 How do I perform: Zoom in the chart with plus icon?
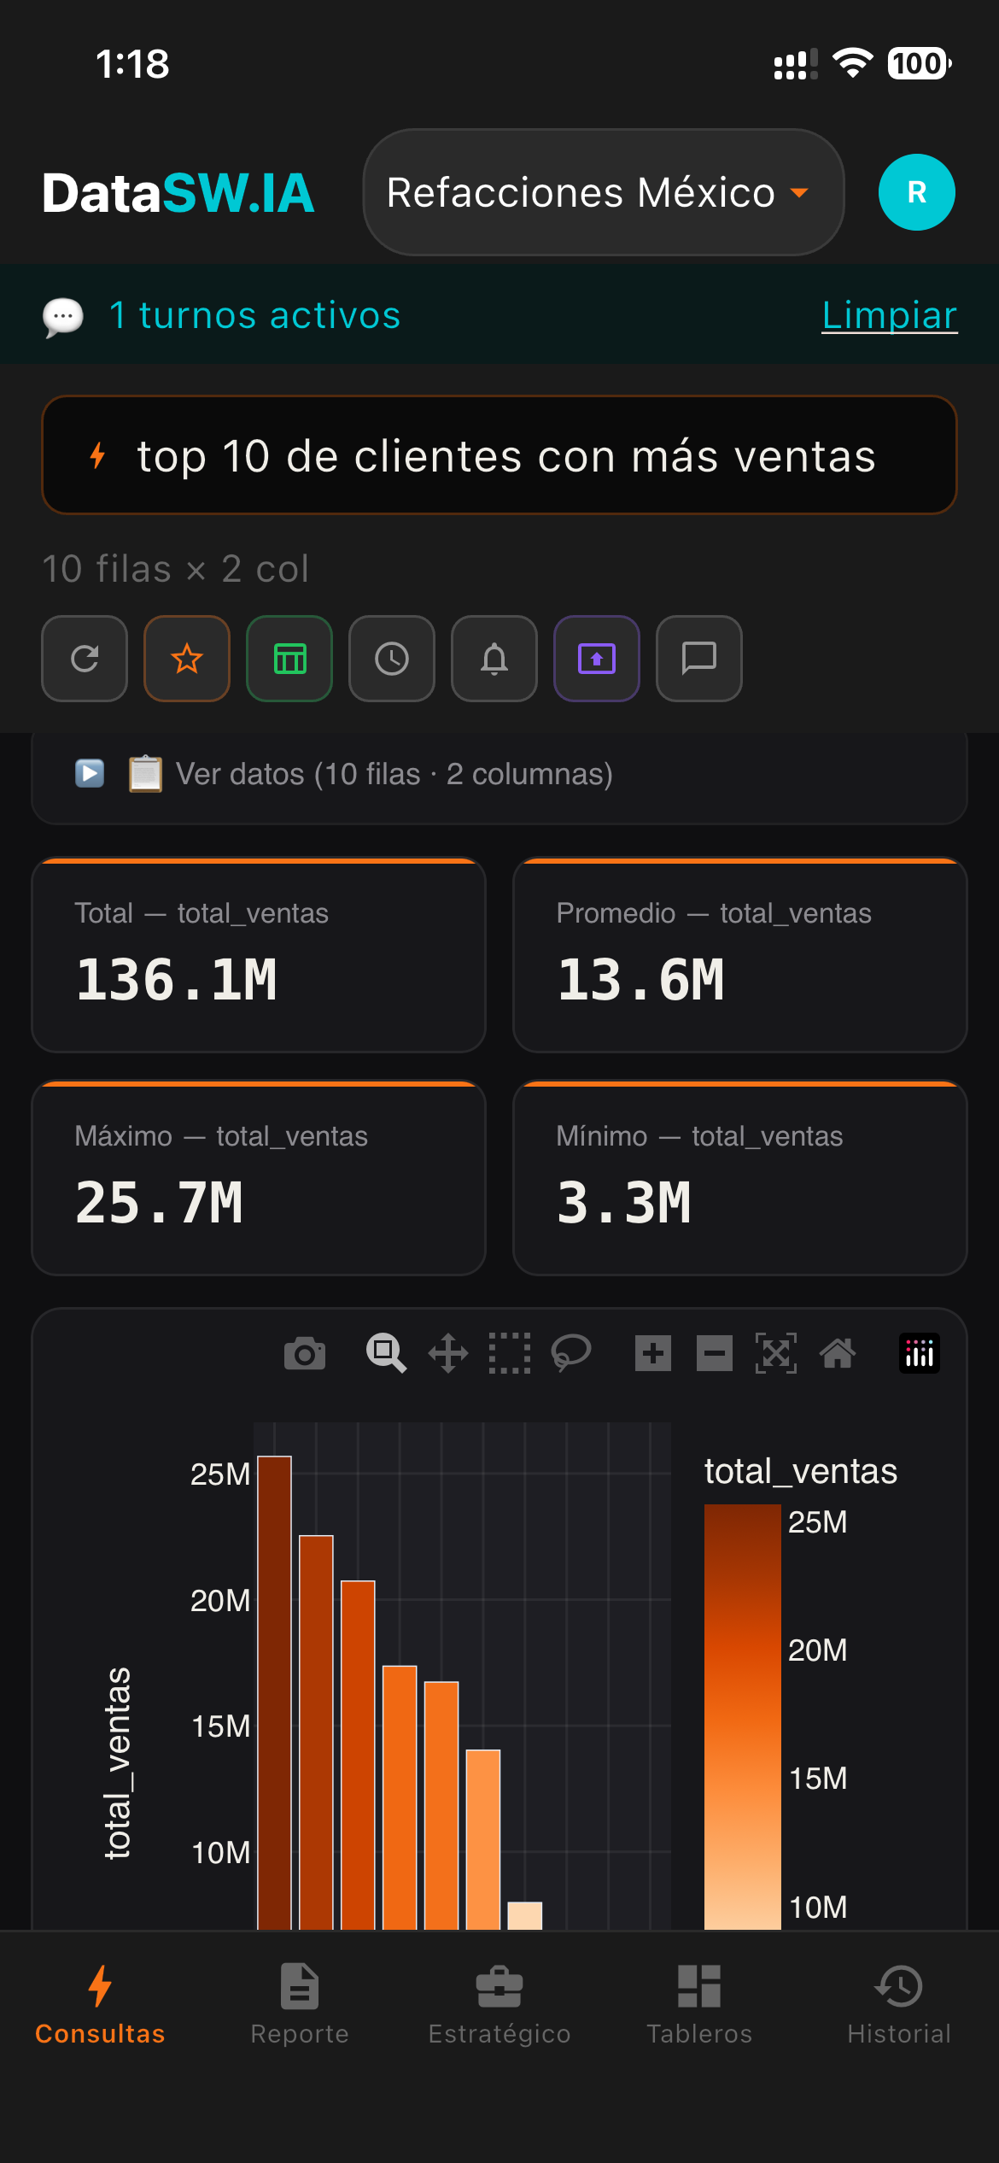coord(653,1353)
